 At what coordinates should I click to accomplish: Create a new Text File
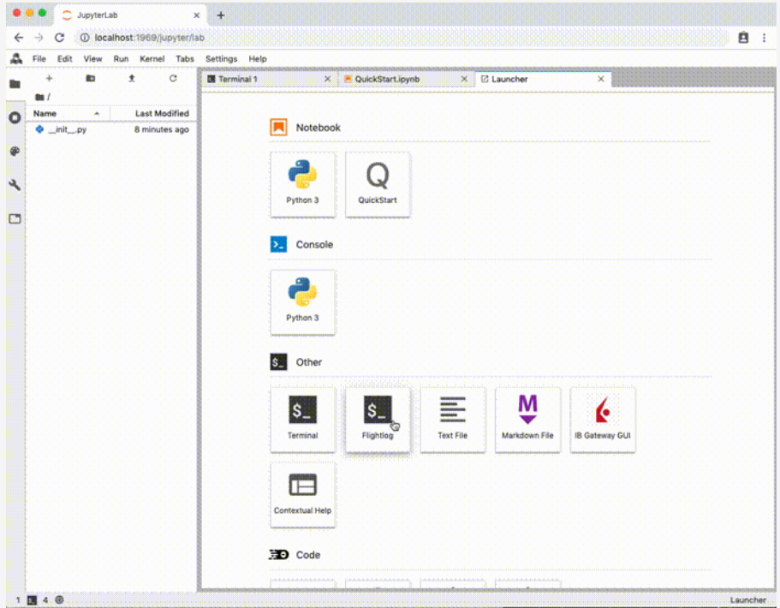coord(452,419)
